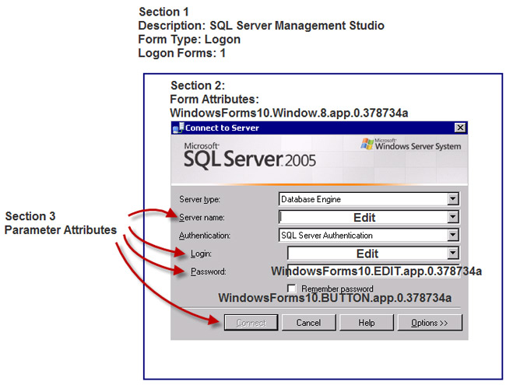This screenshot has width=506, height=385.
Task: Click the 'Login:' label
Action: coord(201,254)
